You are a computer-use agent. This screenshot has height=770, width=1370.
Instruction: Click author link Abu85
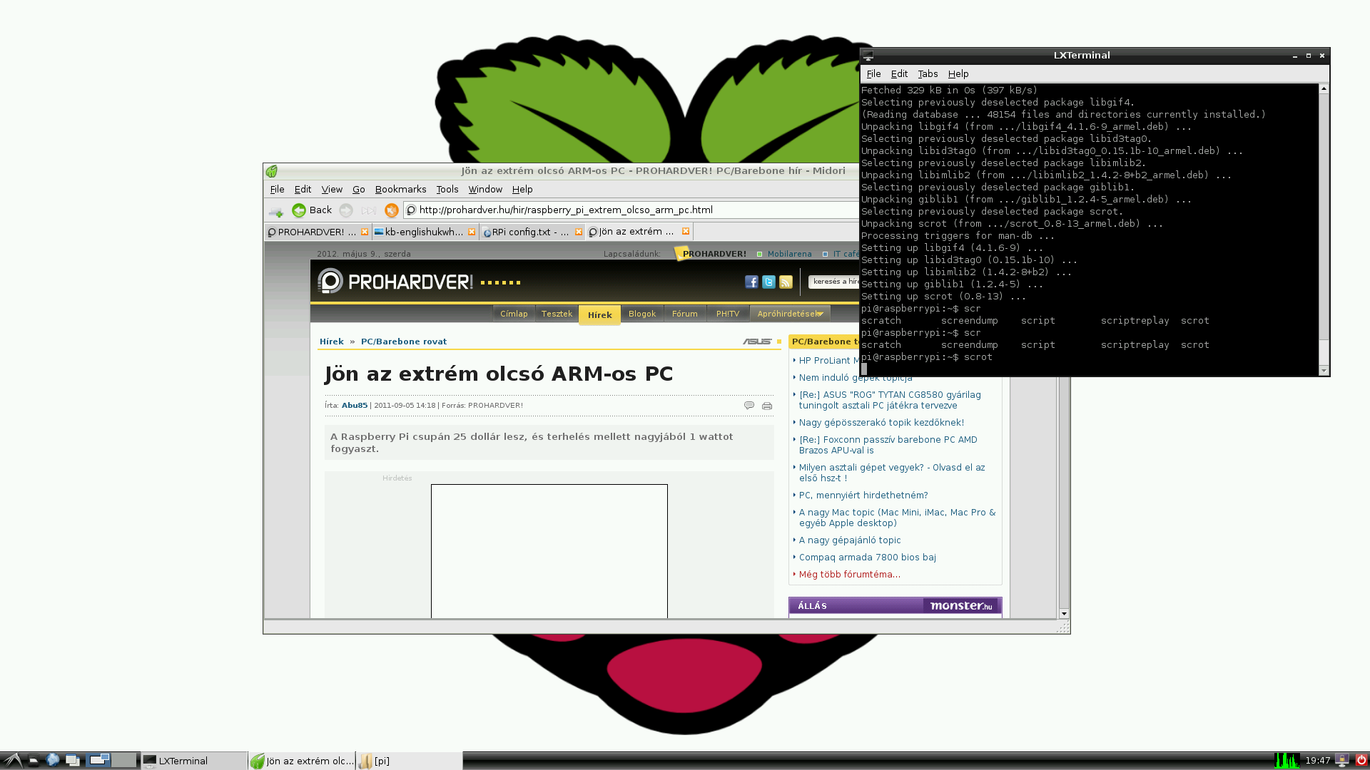click(x=355, y=406)
